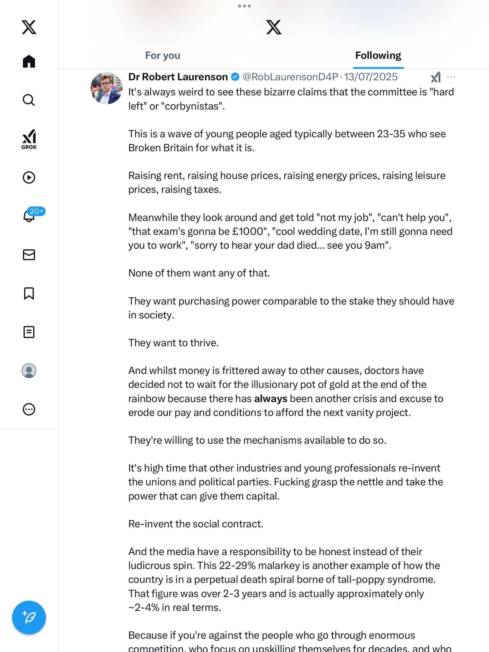Click the Grok explain icon on the post
Viewport: 489px width, 652px height.
pyautogui.click(x=436, y=77)
